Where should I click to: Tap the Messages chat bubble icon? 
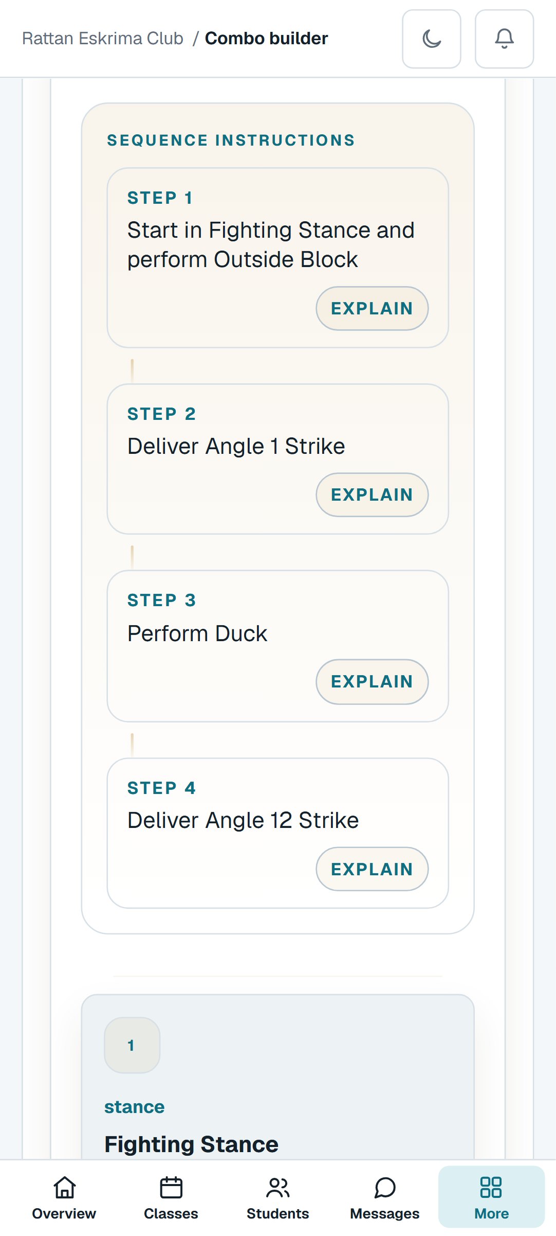point(385,1188)
